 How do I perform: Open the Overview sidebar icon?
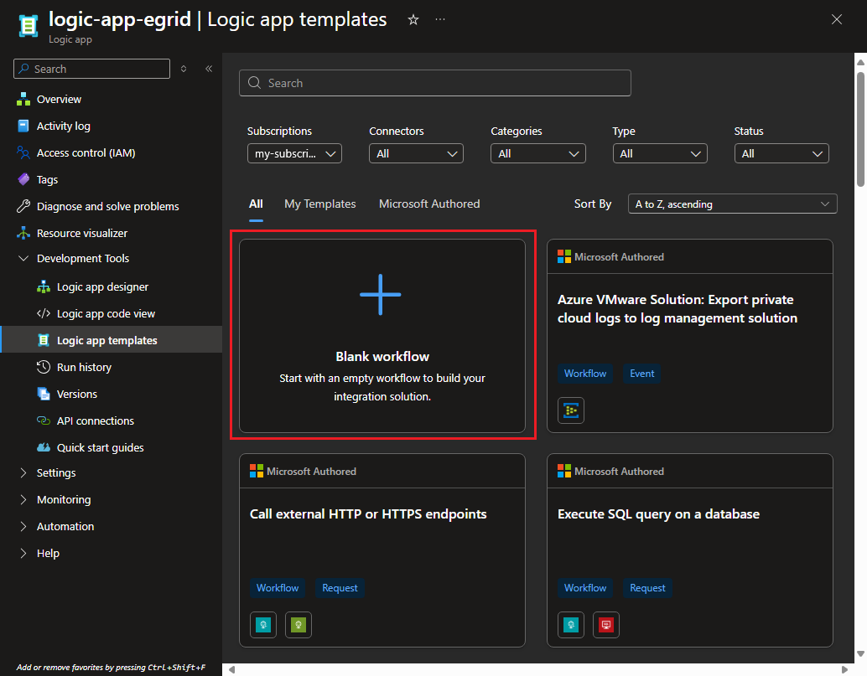pos(23,100)
